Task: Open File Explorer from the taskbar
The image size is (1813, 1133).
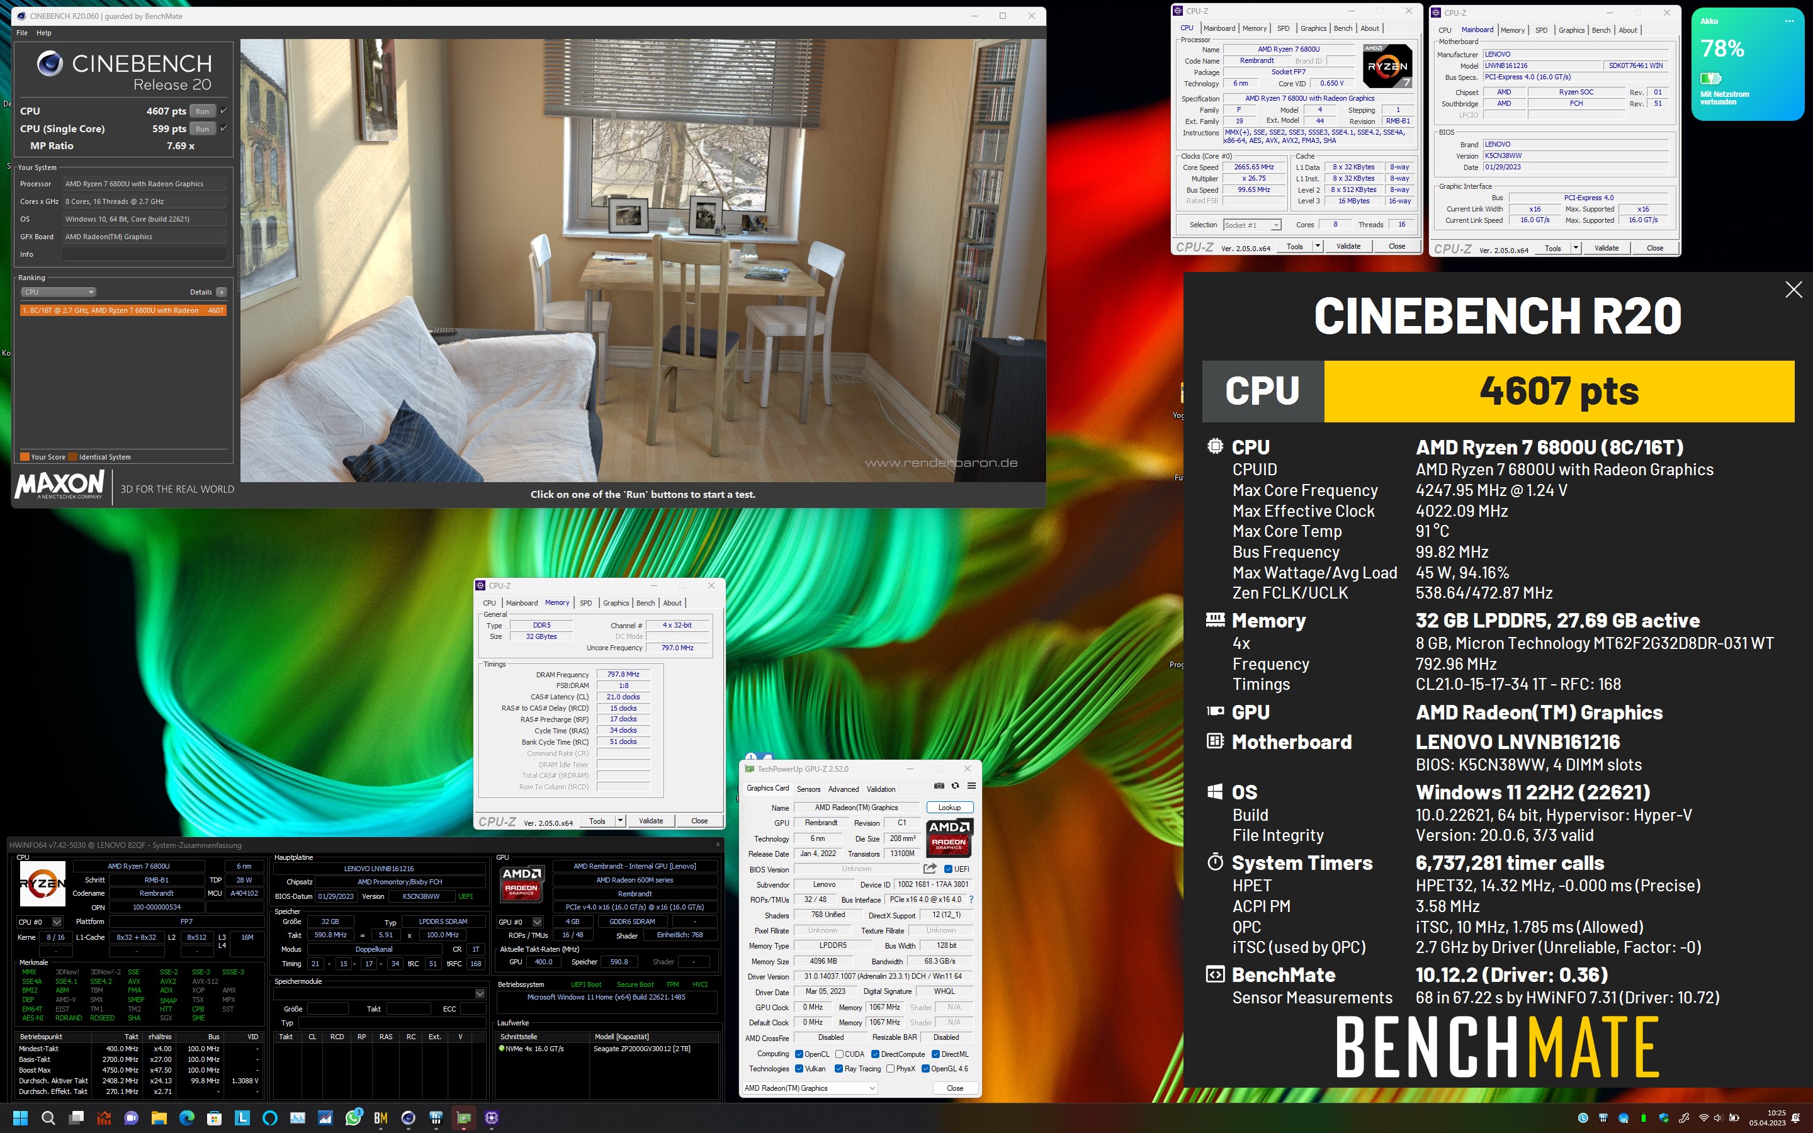Action: click(159, 1118)
